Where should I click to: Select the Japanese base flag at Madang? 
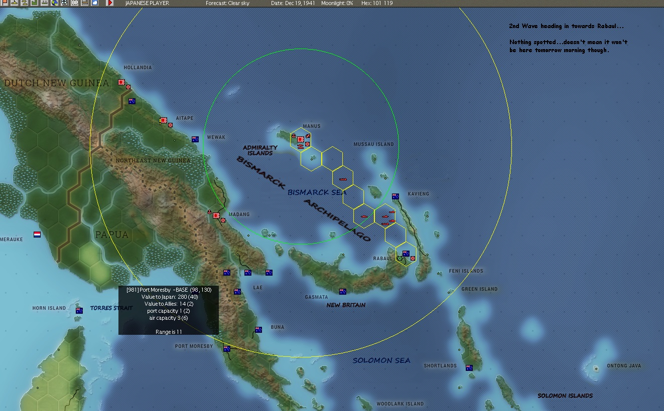[x=216, y=216]
